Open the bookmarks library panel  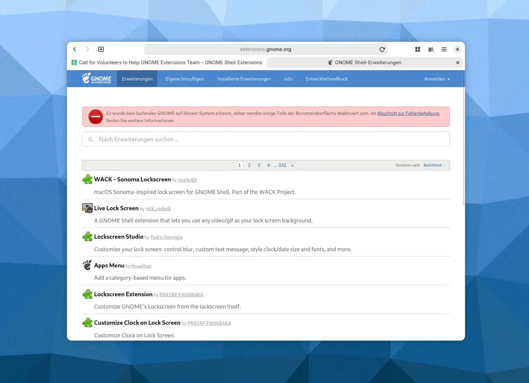click(x=431, y=50)
